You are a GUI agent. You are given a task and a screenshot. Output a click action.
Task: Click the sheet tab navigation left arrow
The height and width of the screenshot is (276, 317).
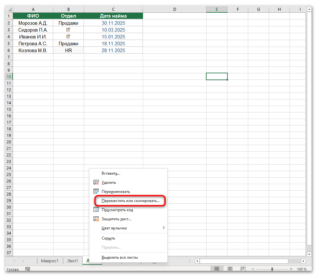coord(13,261)
